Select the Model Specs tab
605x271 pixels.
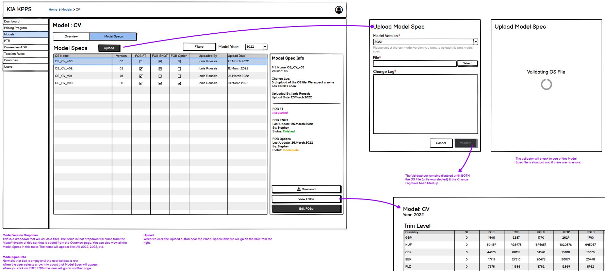pyautogui.click(x=113, y=36)
